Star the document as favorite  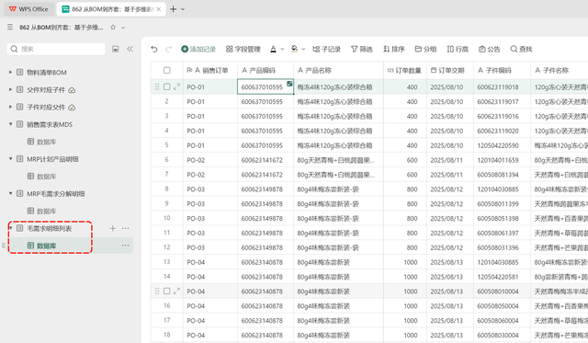113,27
